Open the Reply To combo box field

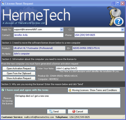[38, 30]
